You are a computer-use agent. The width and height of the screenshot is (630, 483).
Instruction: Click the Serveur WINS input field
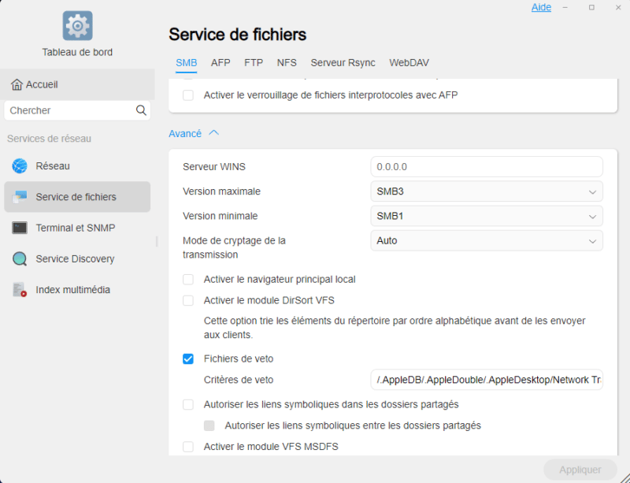pos(486,167)
